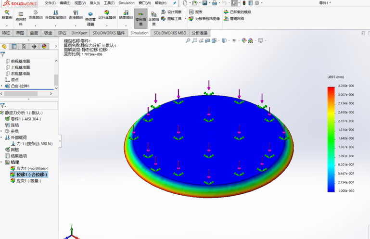370x239 pixels.
Task: Select 应力1 (-vonMises-) result plot
Action: coord(30,168)
